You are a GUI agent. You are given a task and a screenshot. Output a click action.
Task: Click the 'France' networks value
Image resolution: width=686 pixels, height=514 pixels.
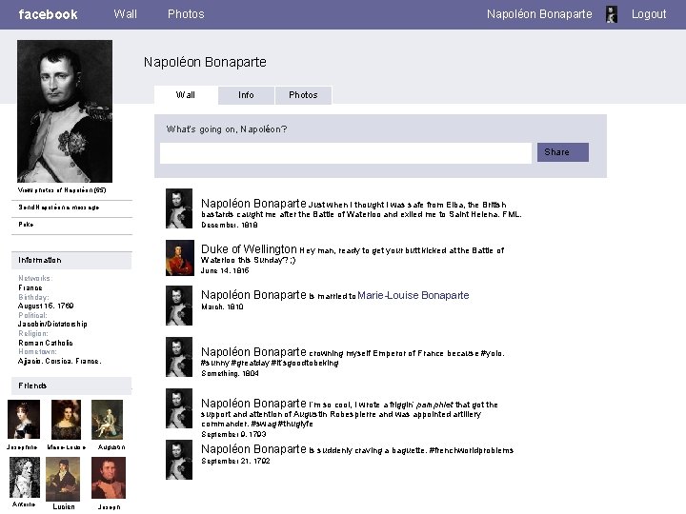pos(30,287)
